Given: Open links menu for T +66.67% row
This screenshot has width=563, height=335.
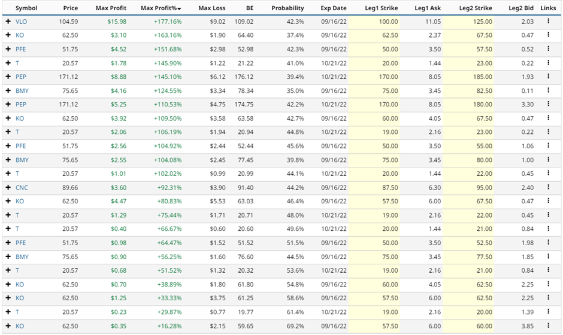Looking at the screenshot, I should [548, 229].
